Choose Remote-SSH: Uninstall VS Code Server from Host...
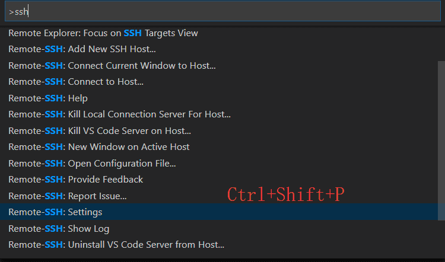The width and height of the screenshot is (445, 262). (219, 245)
